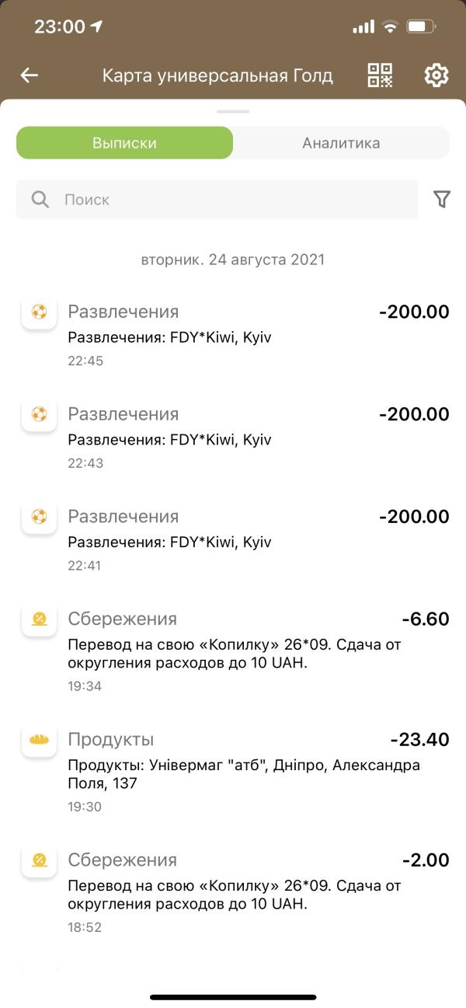
Task: Open the QR code scanner icon
Action: pos(380,75)
